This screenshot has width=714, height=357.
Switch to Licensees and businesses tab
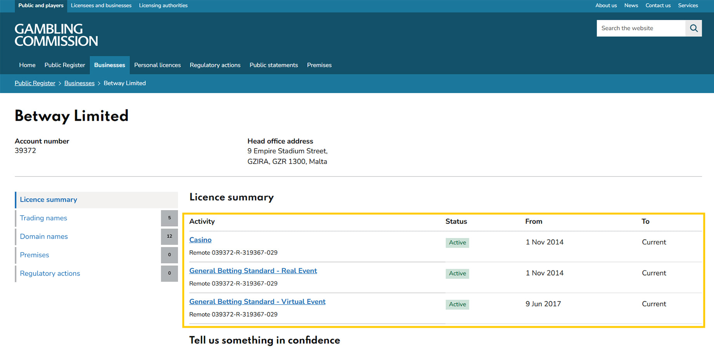click(x=101, y=6)
